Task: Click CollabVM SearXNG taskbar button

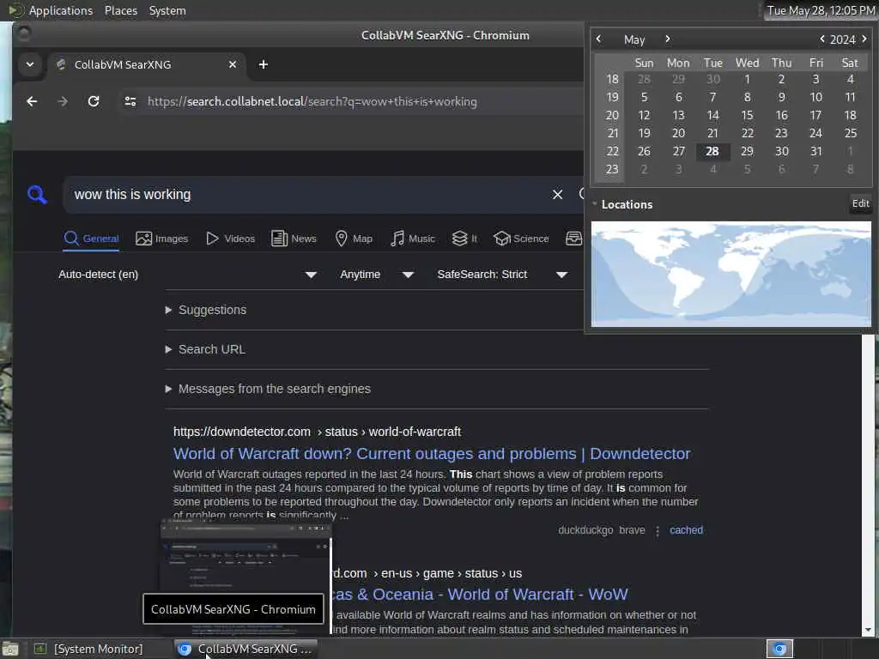Action: coord(246,649)
